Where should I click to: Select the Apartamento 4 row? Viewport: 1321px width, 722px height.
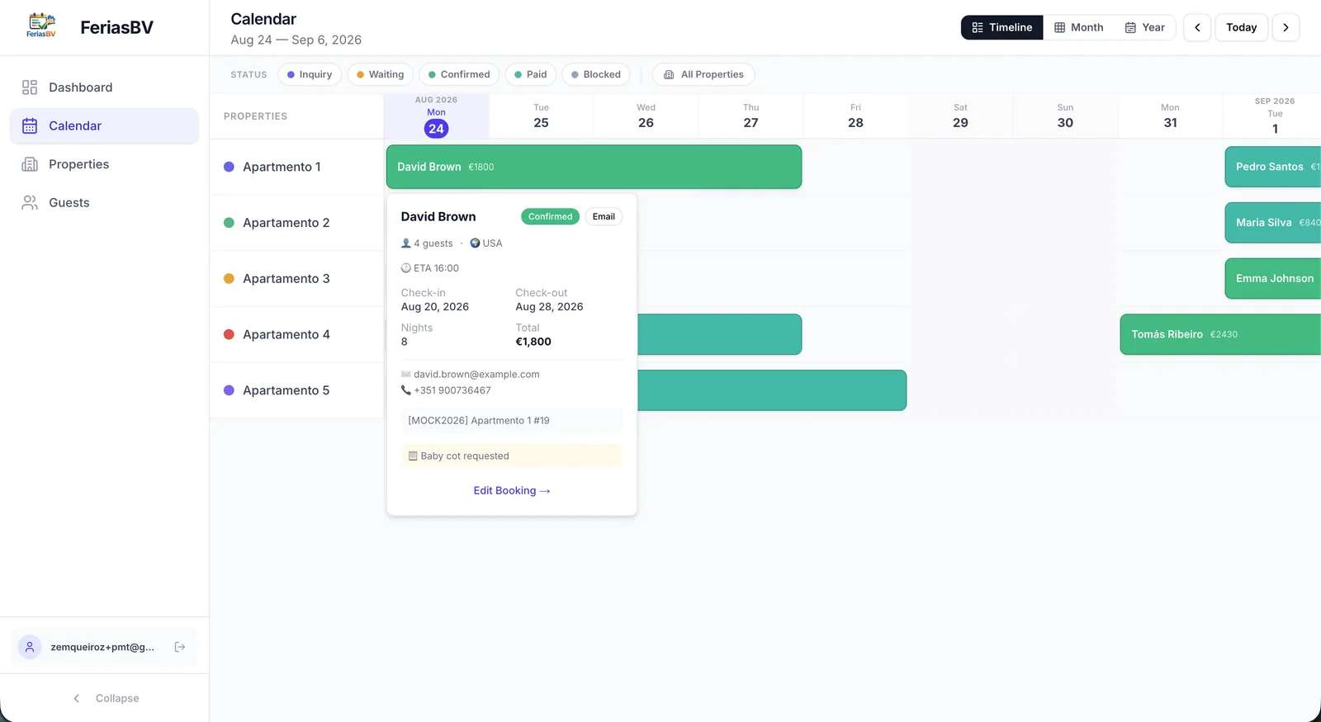pyautogui.click(x=296, y=334)
